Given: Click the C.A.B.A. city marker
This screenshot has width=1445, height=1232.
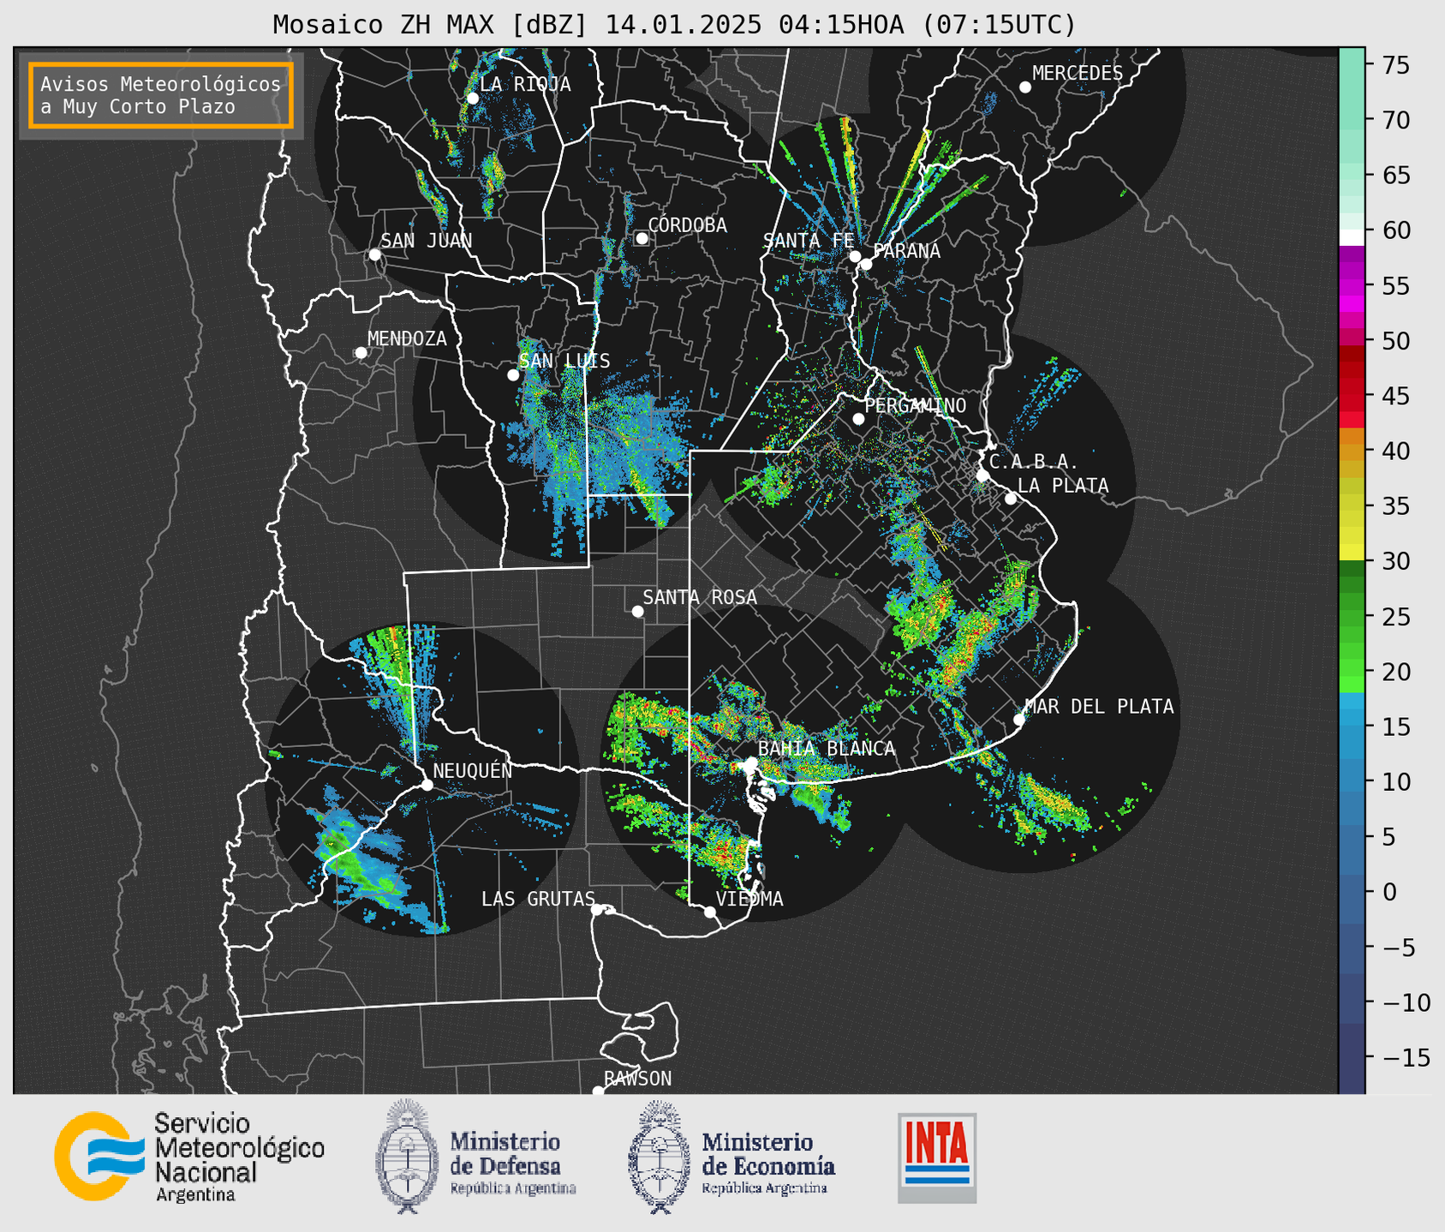Looking at the screenshot, I should [x=982, y=475].
